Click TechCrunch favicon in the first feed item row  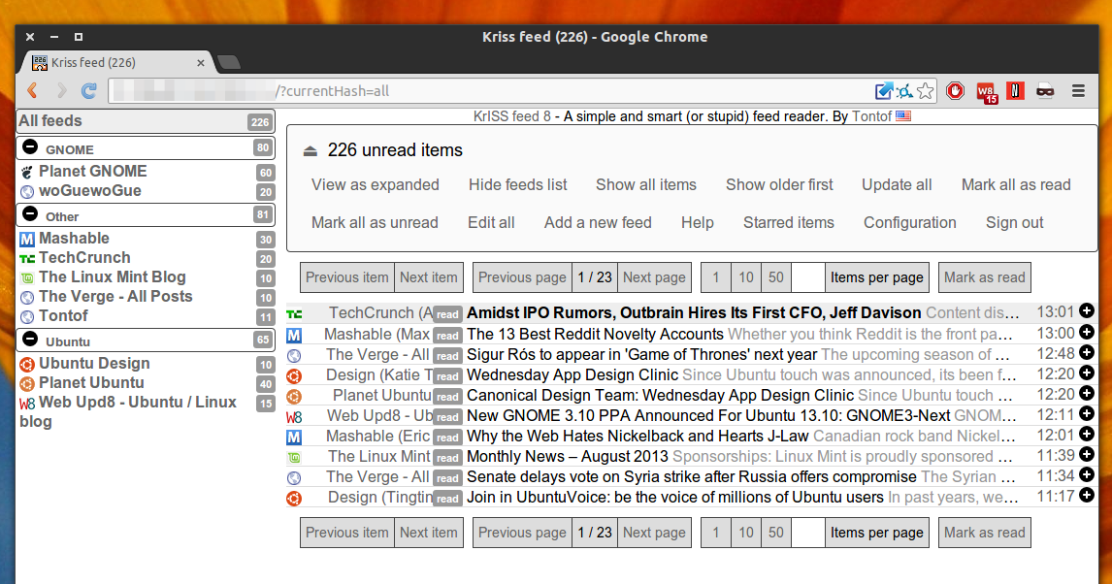(294, 314)
